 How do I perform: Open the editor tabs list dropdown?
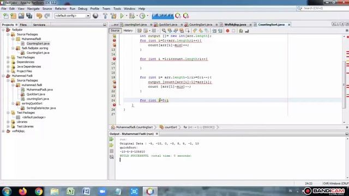[x=342, y=24]
